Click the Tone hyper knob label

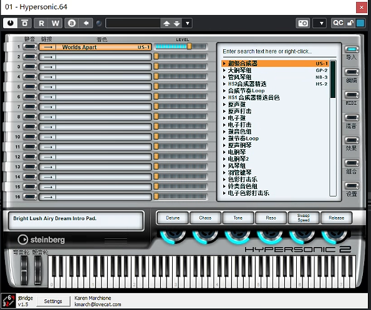pyautogui.click(x=238, y=218)
